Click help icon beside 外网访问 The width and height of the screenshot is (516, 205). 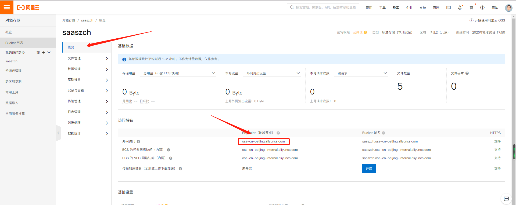pos(138,141)
